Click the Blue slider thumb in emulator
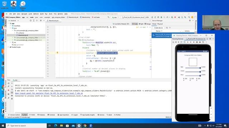The image size is (229, 128). tap(200, 76)
